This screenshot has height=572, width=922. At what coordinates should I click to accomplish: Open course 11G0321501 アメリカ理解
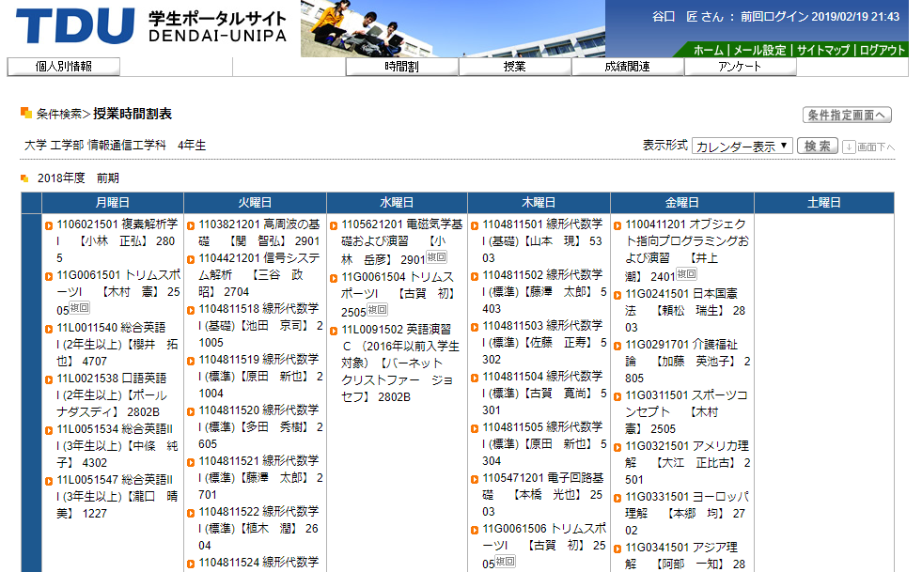click(688, 463)
